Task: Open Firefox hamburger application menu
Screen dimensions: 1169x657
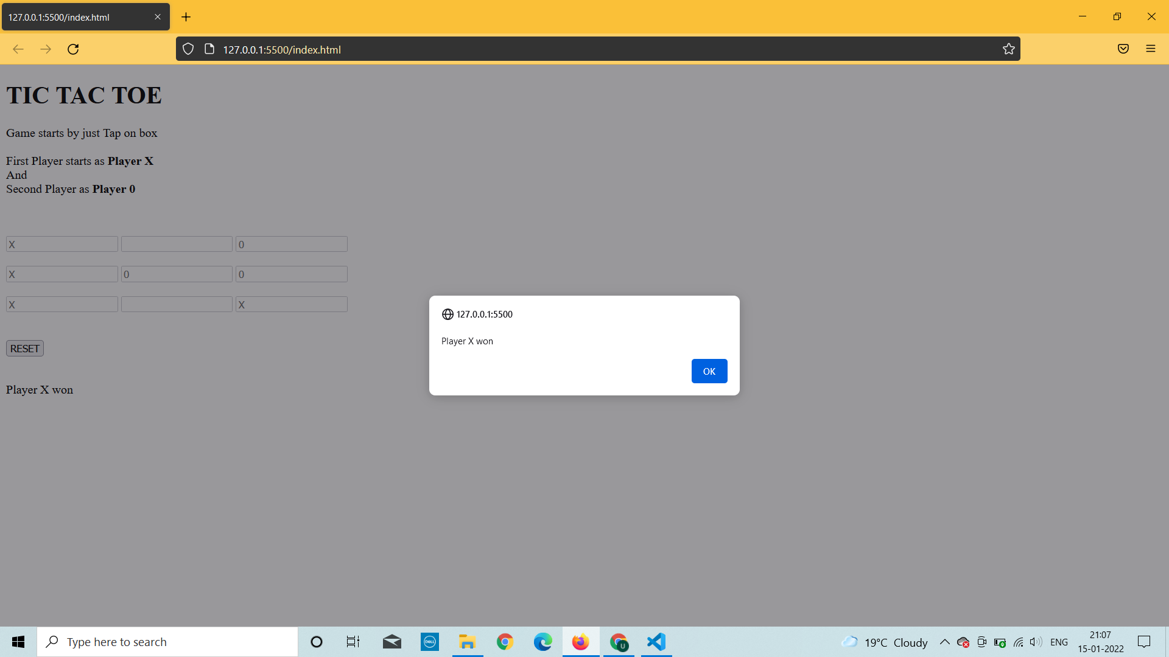Action: click(1150, 49)
